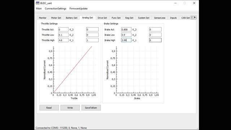Focus the brake K_1 input field
231x130 pixels.
(x=155, y=40)
